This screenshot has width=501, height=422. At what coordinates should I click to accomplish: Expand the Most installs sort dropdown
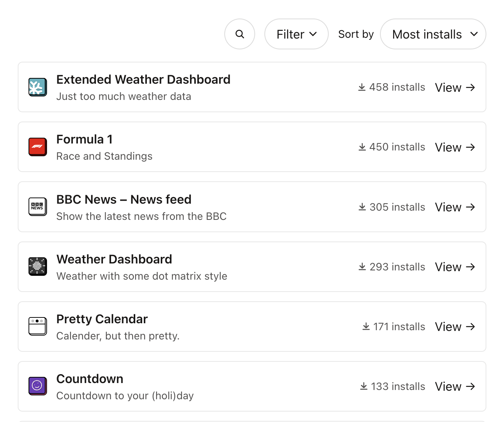click(x=433, y=34)
